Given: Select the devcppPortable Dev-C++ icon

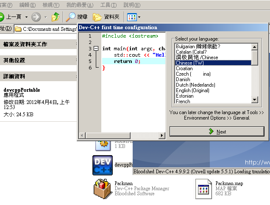Looking at the screenshot, I should (103, 165).
